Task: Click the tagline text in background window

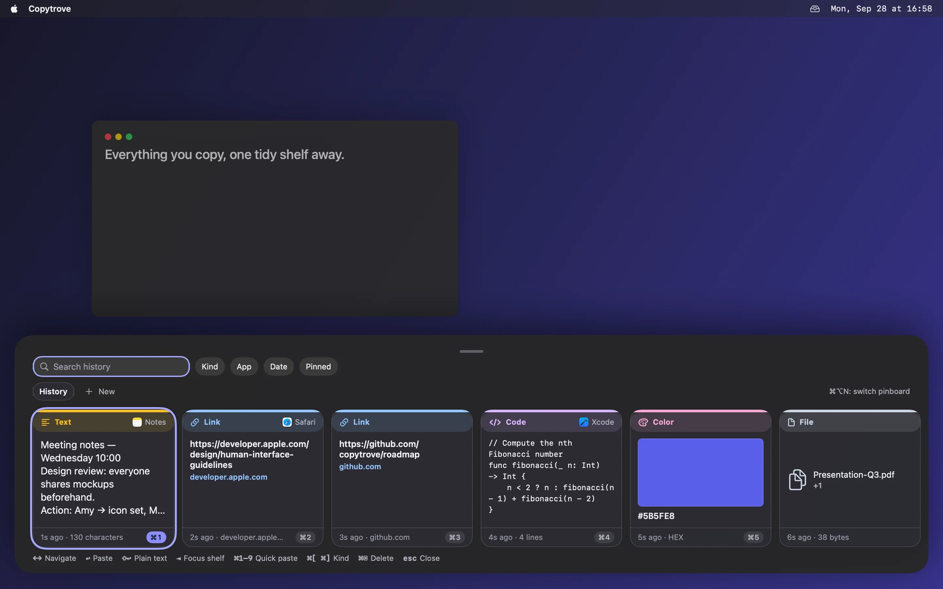Action: (224, 155)
